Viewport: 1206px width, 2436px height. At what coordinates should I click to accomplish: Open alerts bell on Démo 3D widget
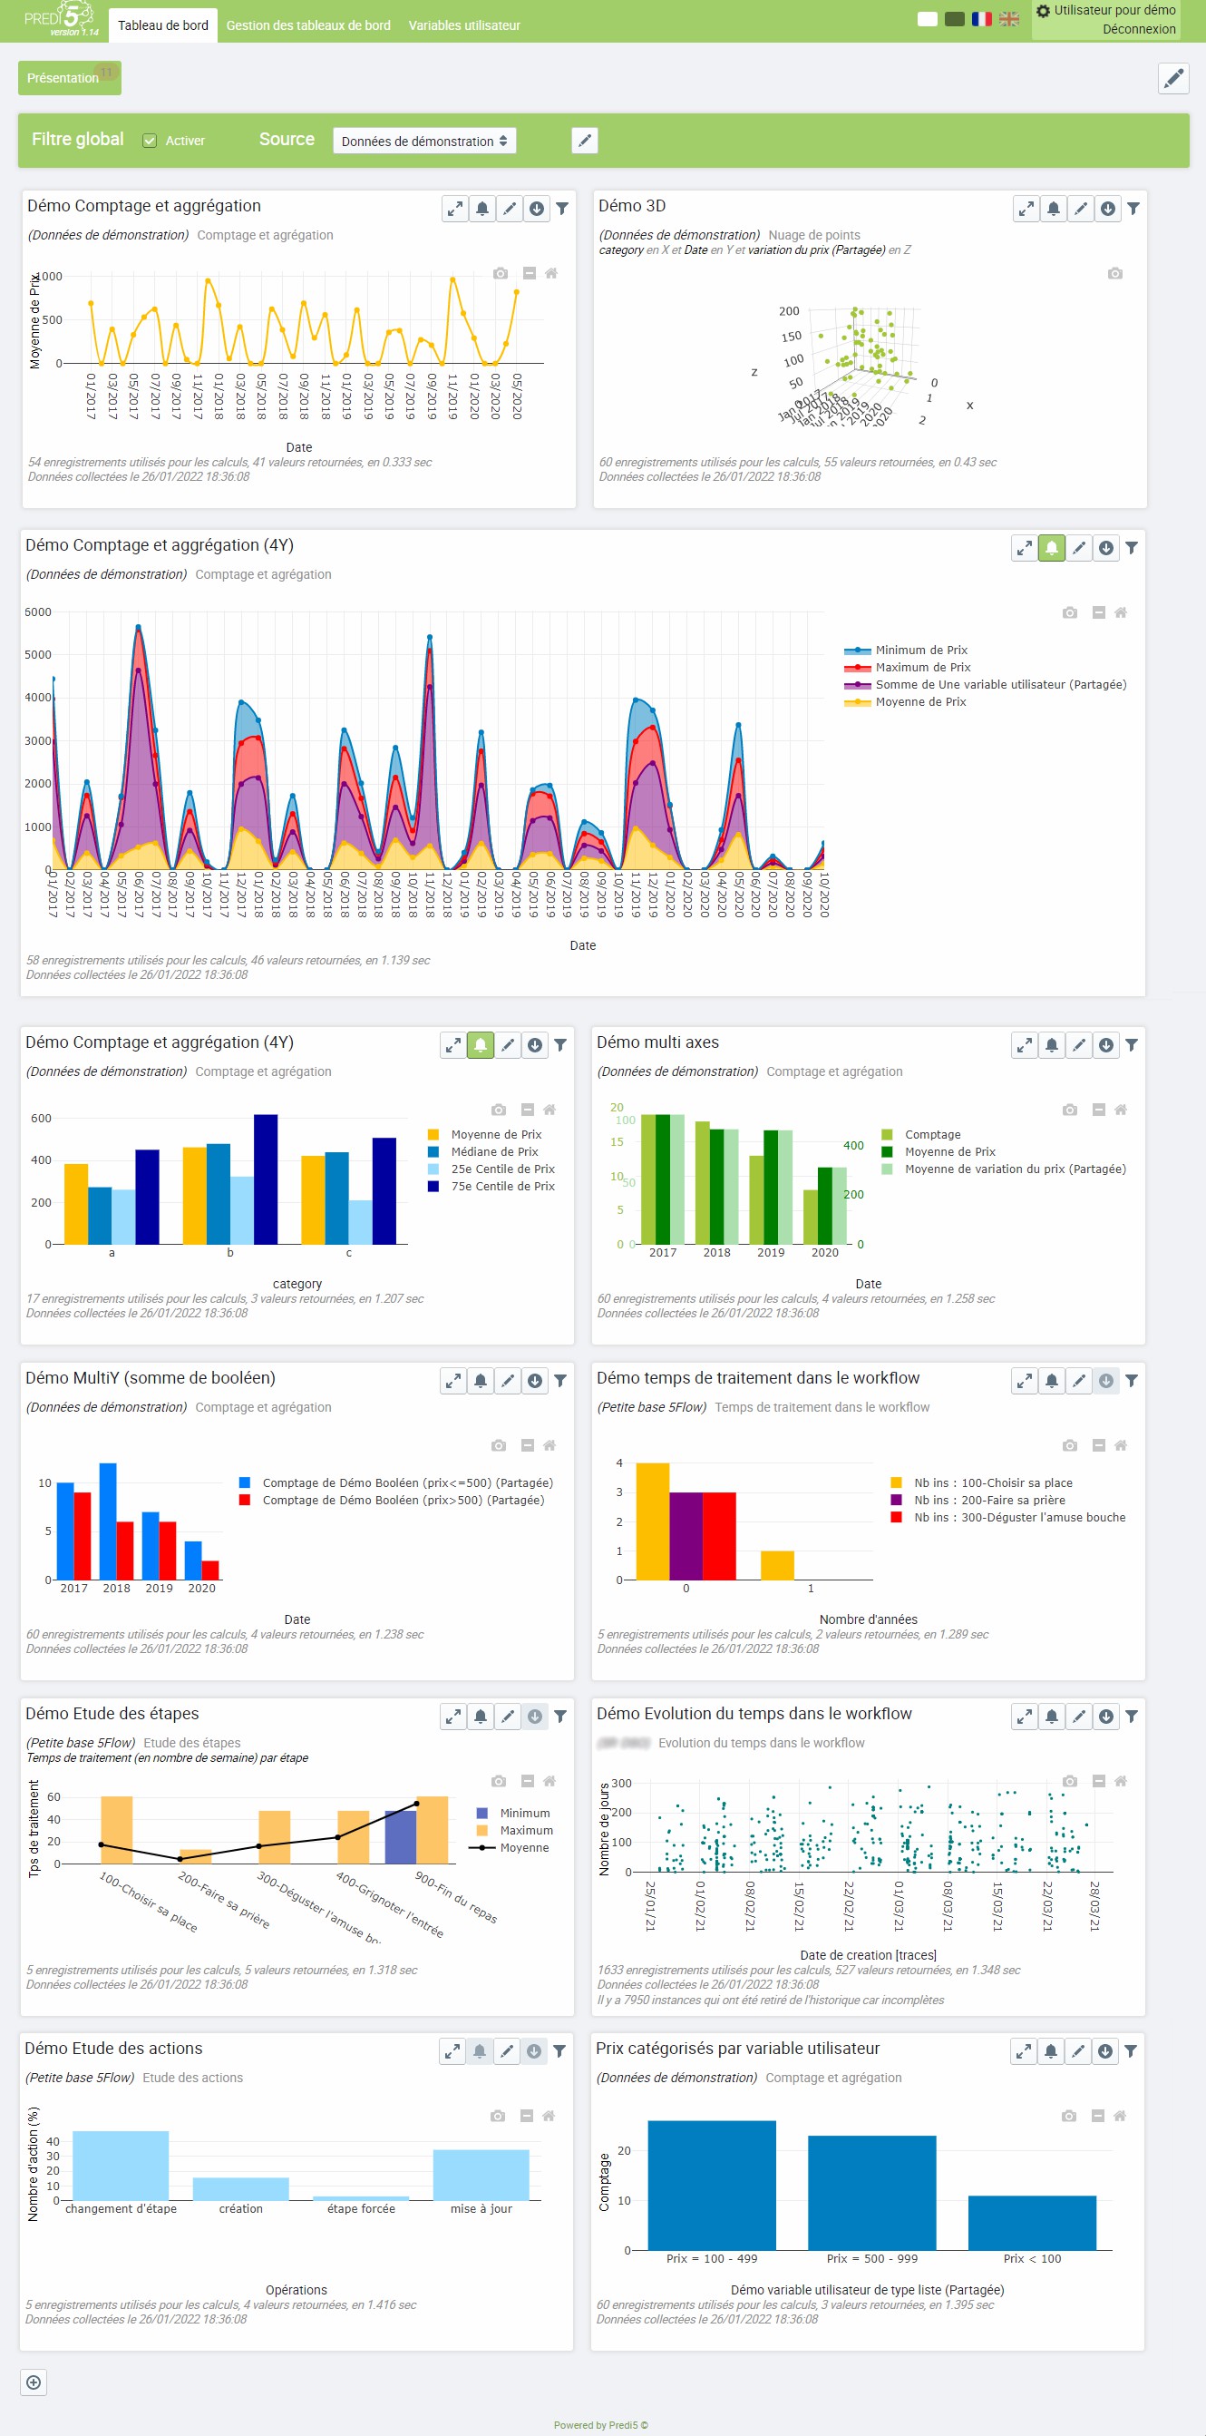click(1053, 209)
